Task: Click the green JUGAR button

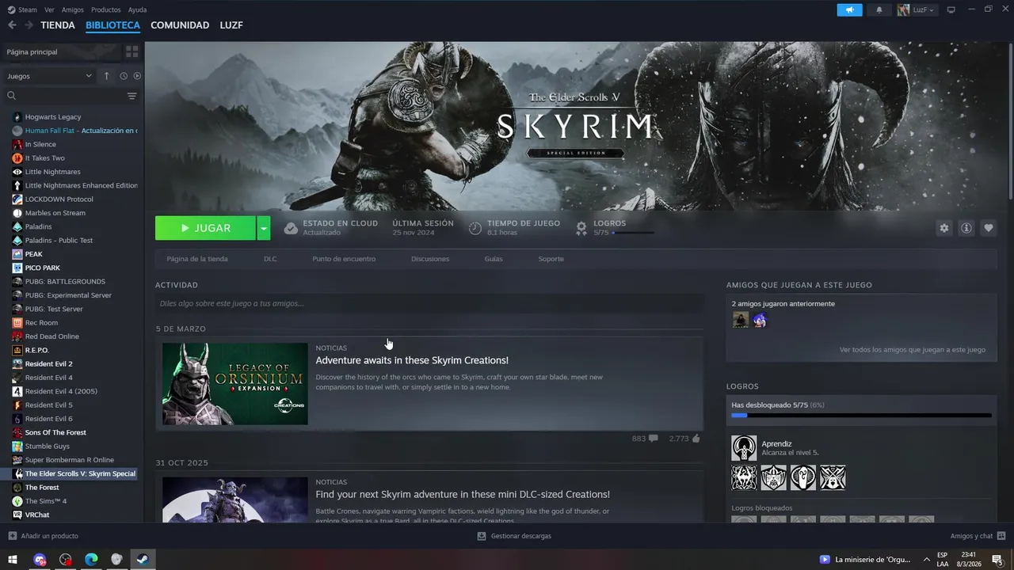Action: [x=205, y=228]
